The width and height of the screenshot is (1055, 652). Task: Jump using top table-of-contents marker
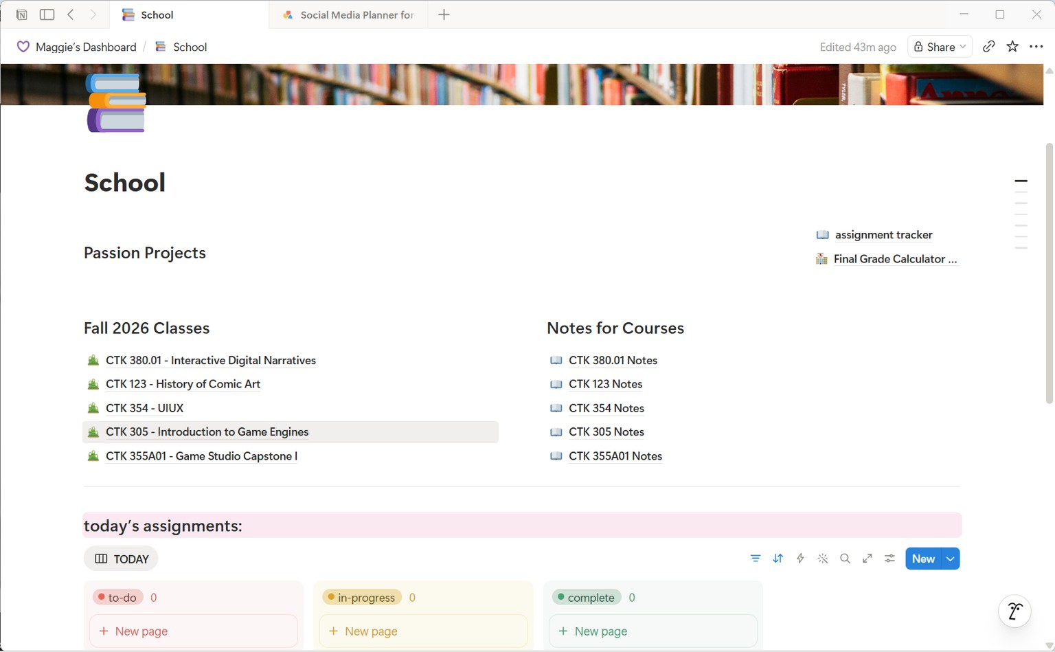coord(1021,181)
